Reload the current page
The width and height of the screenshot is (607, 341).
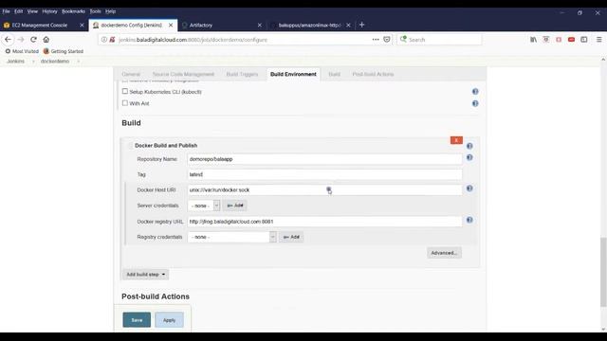coord(33,40)
